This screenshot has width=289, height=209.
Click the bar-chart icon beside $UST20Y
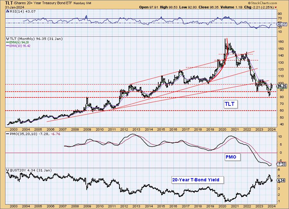tap(7, 170)
